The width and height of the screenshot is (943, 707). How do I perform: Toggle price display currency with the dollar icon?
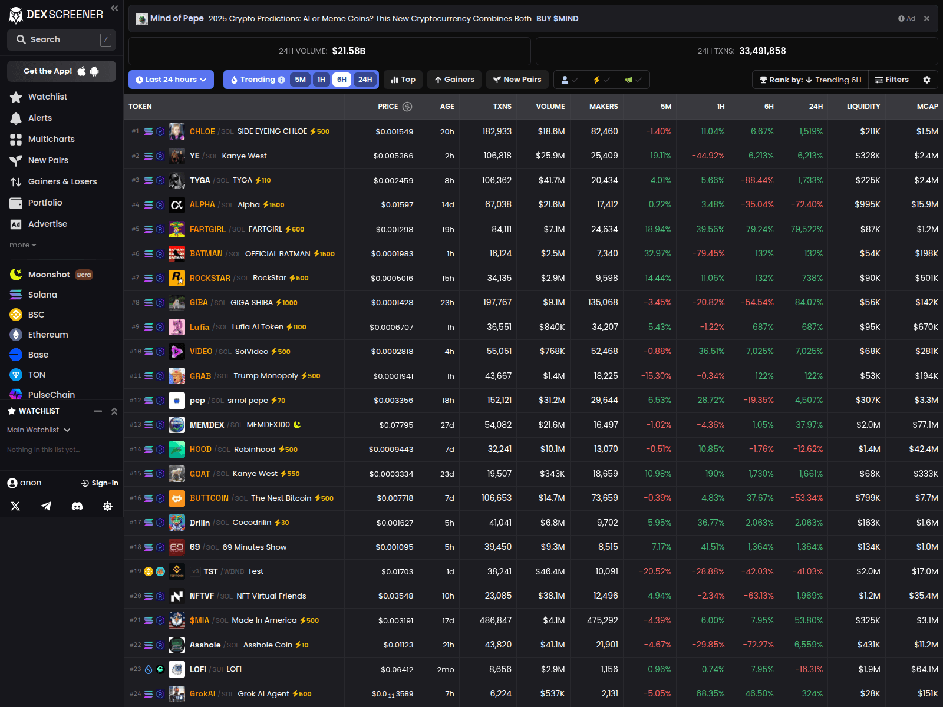407,107
